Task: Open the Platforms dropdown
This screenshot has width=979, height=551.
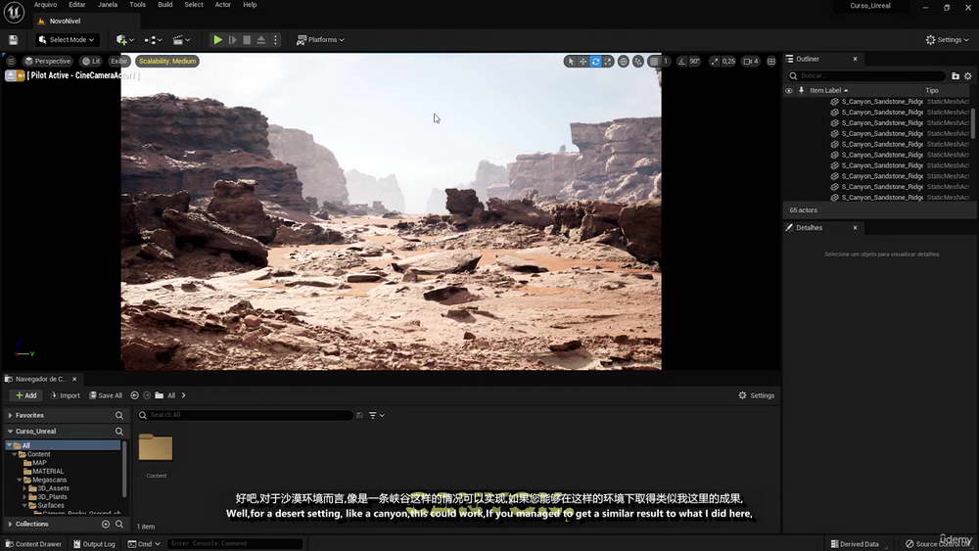Action: (x=320, y=40)
